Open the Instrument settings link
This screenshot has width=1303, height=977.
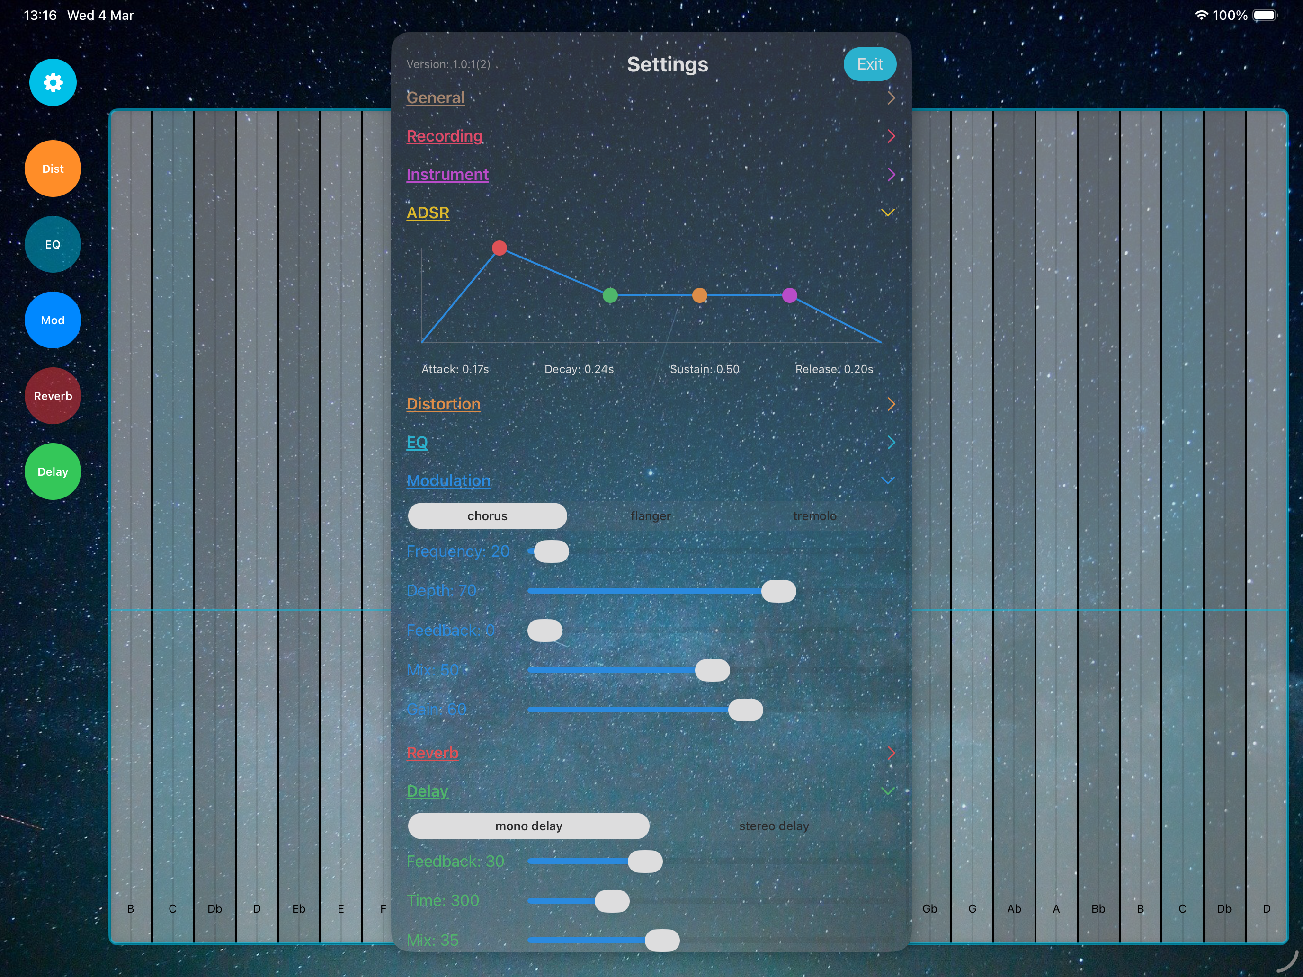click(447, 174)
